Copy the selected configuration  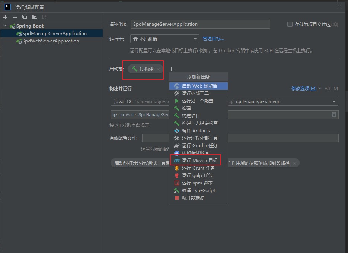[25, 17]
